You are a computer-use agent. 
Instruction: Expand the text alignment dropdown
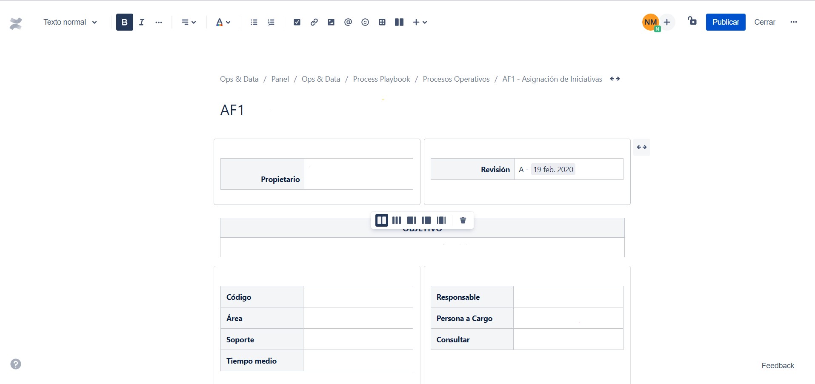pyautogui.click(x=188, y=22)
